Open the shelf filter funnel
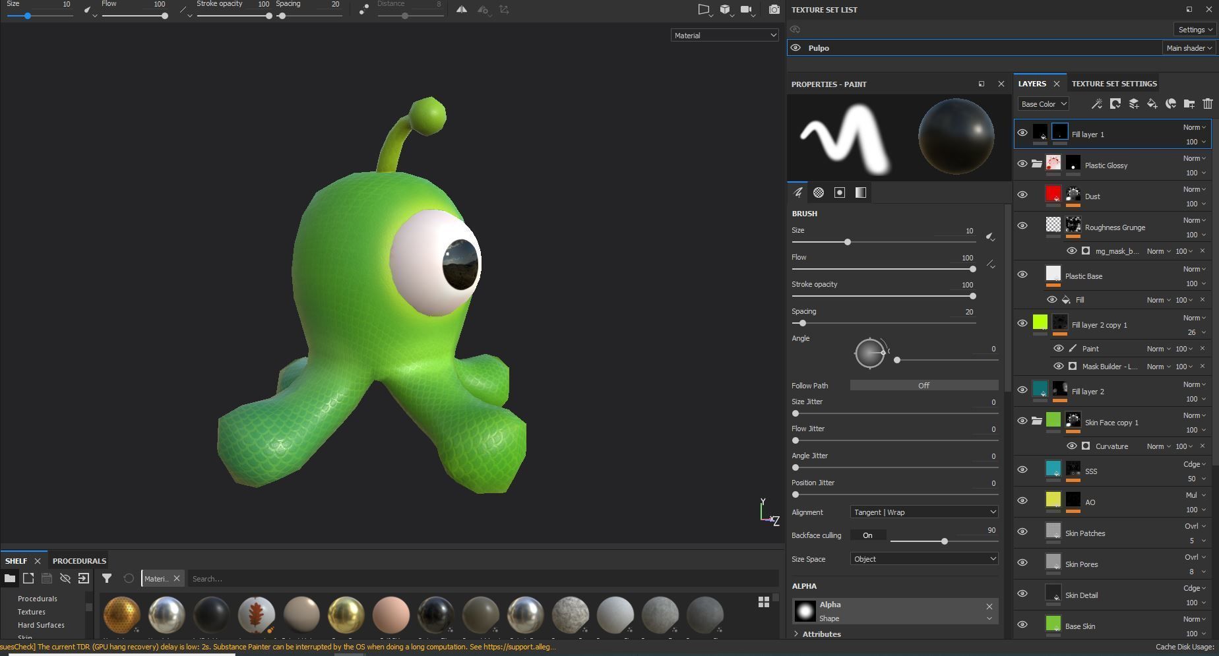The width and height of the screenshot is (1219, 656). 107,578
